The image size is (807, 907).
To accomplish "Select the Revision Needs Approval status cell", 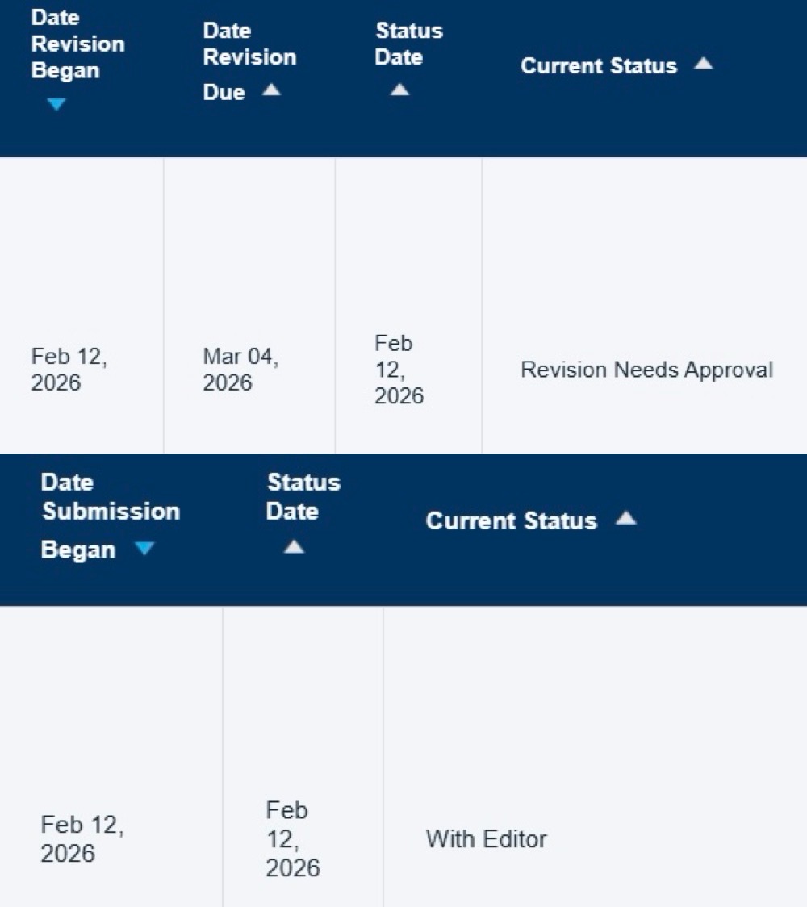I will coord(646,370).
